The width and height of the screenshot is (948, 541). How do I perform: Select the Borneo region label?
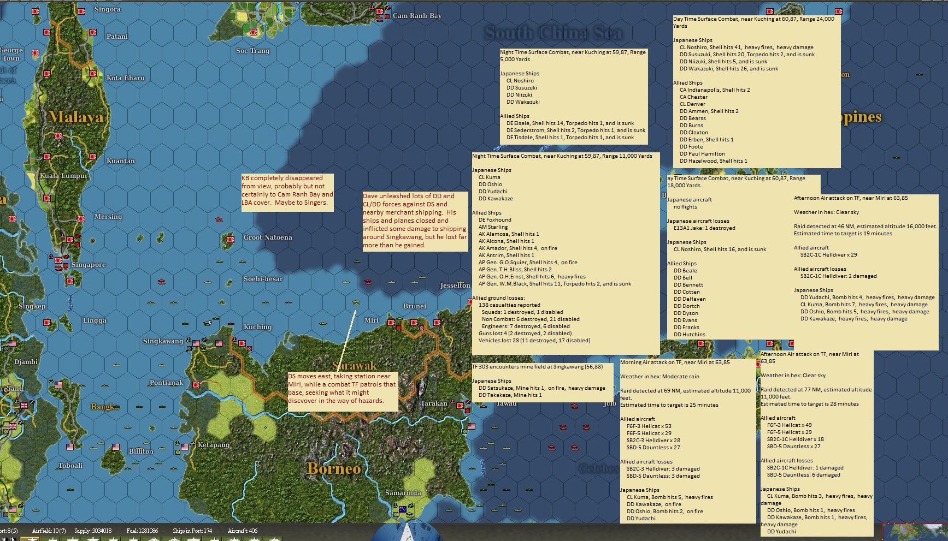tap(334, 468)
